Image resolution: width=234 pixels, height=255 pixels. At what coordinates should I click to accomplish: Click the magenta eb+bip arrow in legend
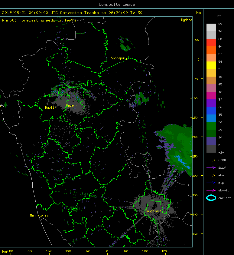tap(211, 190)
